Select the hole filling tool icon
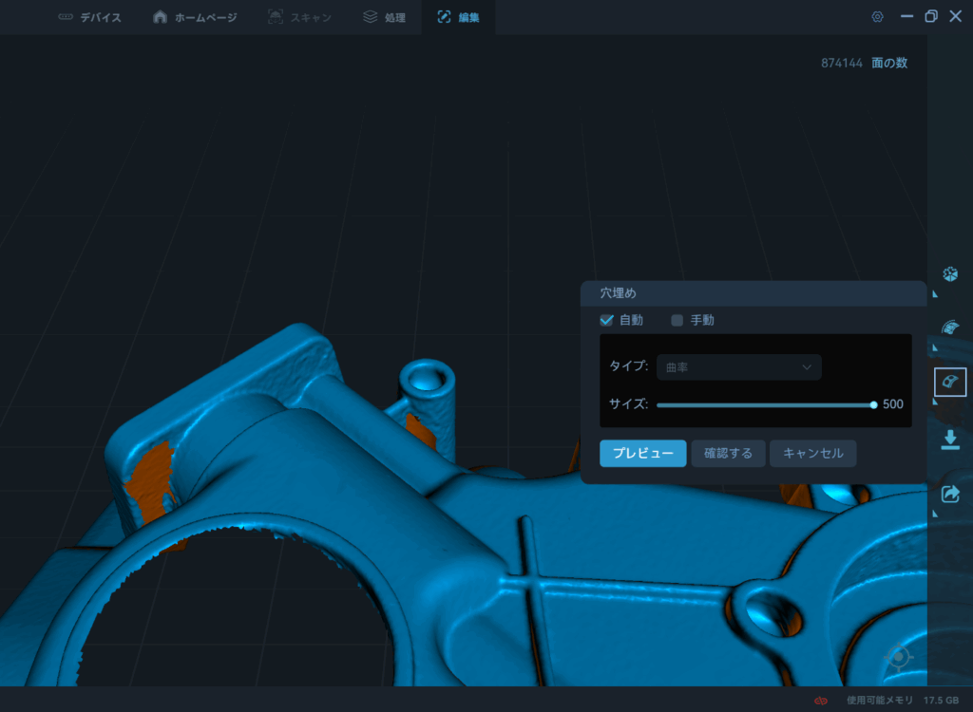The image size is (973, 712). click(x=950, y=382)
